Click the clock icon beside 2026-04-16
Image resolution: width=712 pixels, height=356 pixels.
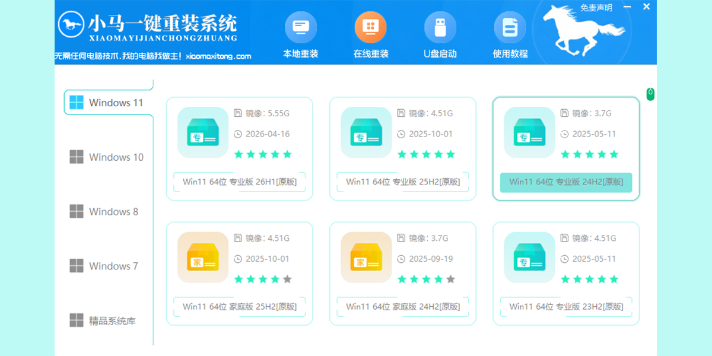[238, 134]
